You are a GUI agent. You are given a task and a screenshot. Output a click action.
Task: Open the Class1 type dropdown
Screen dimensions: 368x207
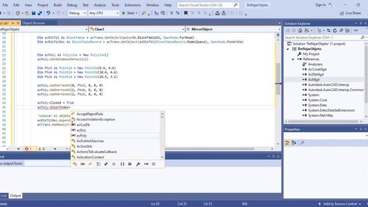(x=137, y=29)
